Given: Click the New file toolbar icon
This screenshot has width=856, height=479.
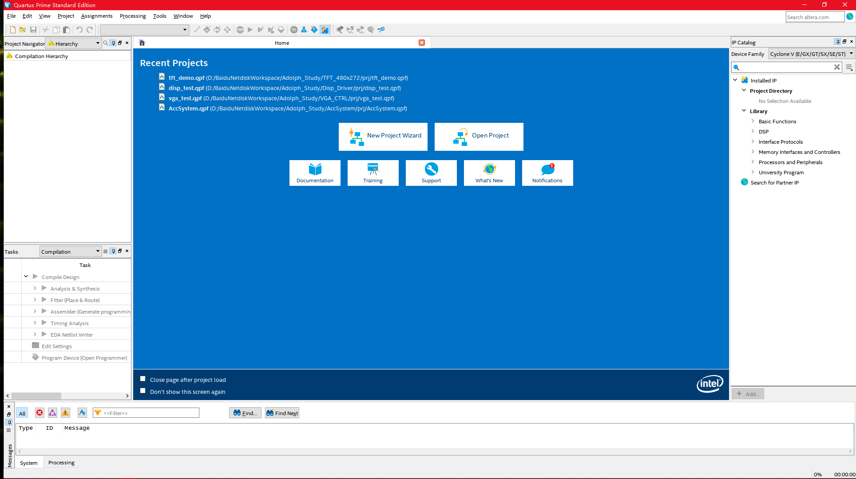Looking at the screenshot, I should click(12, 30).
